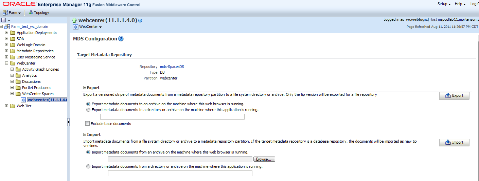The image size is (479, 181).
Task: Click the Discussions folder icon
Action: [18, 82]
